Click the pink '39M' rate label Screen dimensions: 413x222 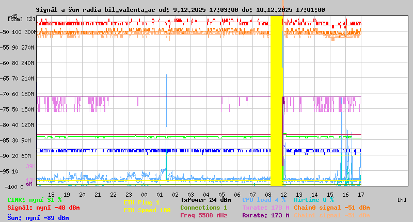(30, 166)
